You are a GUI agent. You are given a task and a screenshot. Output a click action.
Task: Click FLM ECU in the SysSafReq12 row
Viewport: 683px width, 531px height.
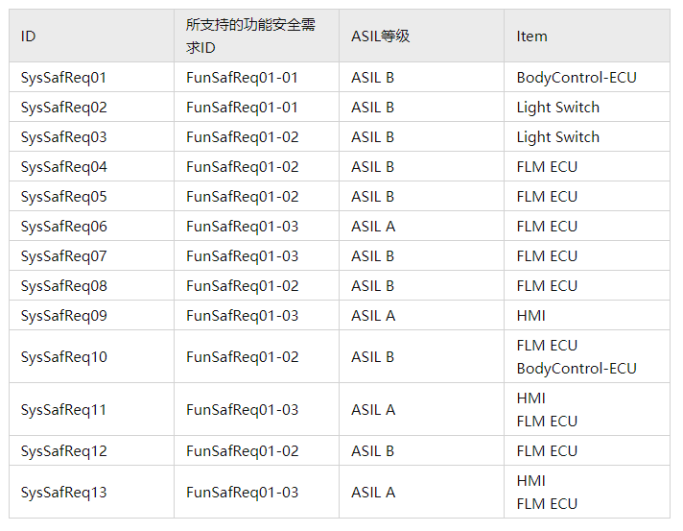(547, 451)
